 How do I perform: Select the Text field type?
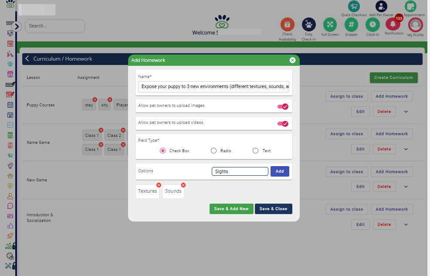pos(255,150)
